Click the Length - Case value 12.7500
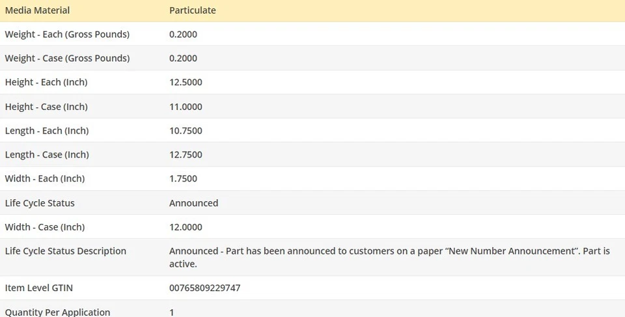Screen dimensions: 625x317 click(186, 155)
